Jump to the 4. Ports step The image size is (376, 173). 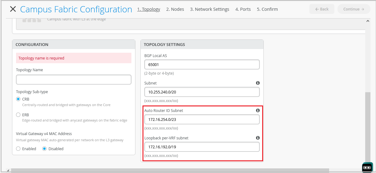pyautogui.click(x=243, y=9)
